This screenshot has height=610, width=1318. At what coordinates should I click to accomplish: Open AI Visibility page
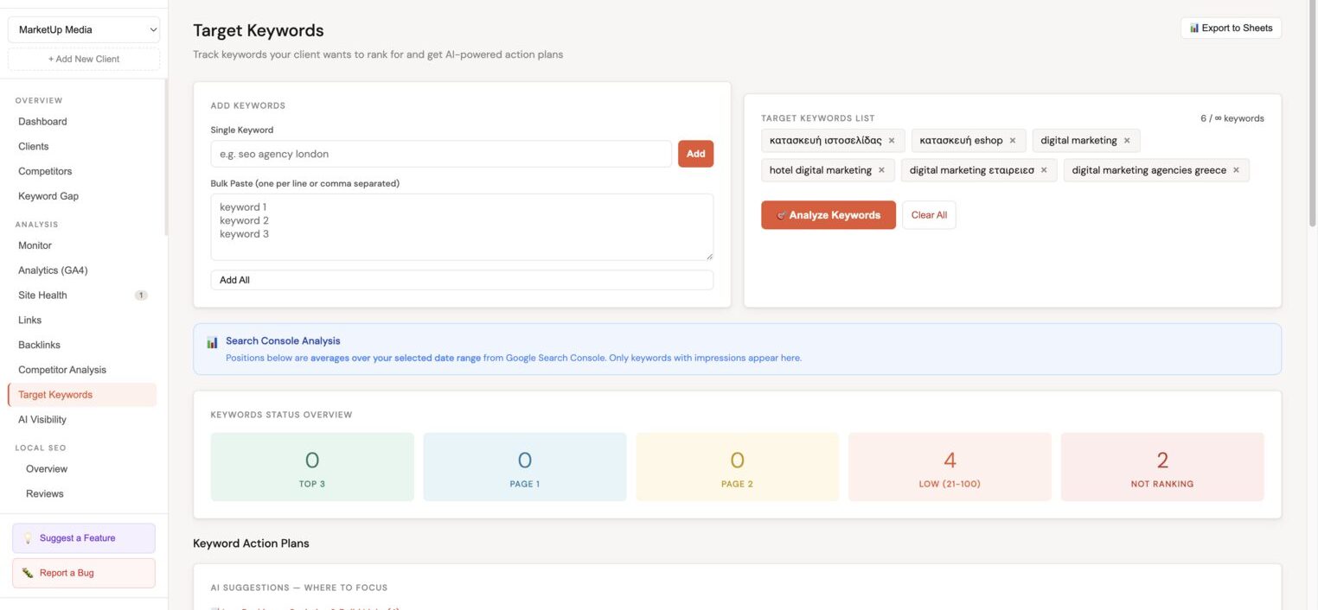click(x=42, y=420)
